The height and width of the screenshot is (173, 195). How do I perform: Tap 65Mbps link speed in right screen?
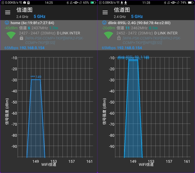[109, 48]
